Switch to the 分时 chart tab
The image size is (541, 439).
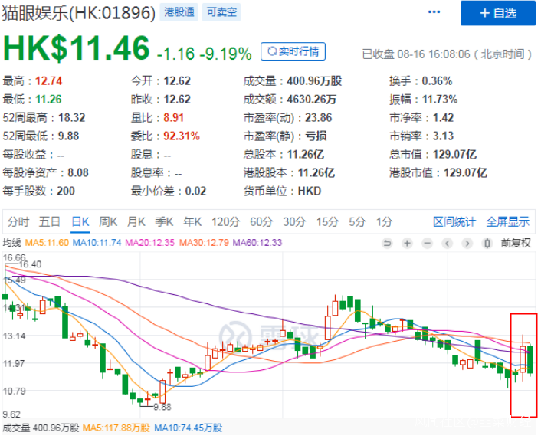coord(18,221)
